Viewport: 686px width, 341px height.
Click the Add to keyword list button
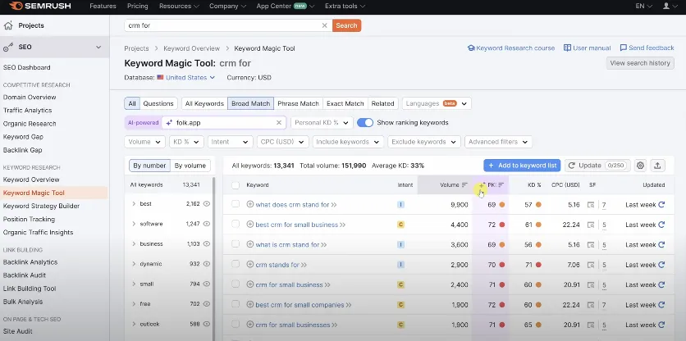pos(521,166)
